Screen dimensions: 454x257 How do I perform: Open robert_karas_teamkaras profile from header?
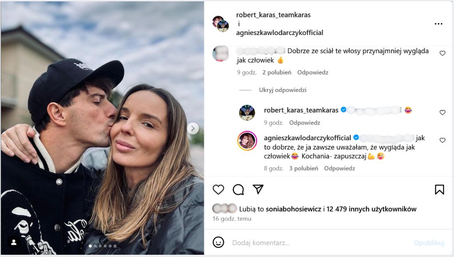click(273, 15)
